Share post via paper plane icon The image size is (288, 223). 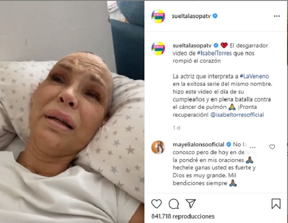tap(190, 204)
